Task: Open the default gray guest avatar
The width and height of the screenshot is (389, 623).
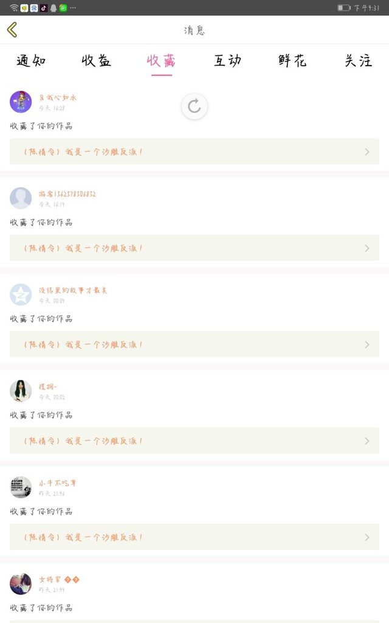Action: (21, 198)
